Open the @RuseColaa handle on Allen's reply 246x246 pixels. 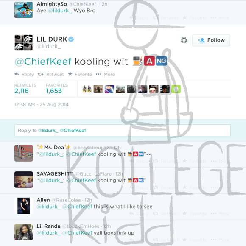pos(66,200)
